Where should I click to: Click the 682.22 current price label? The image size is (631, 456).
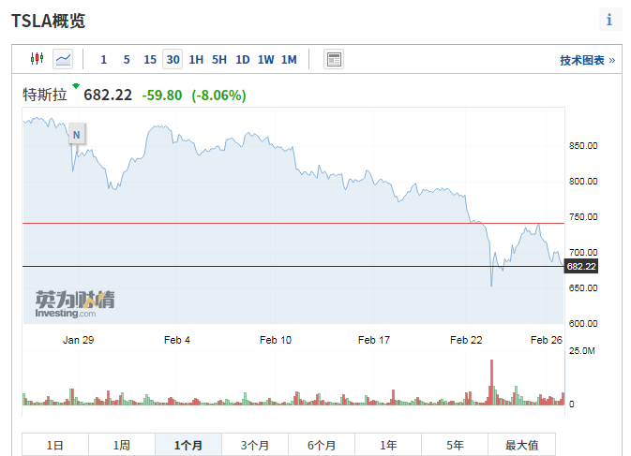coord(581,266)
